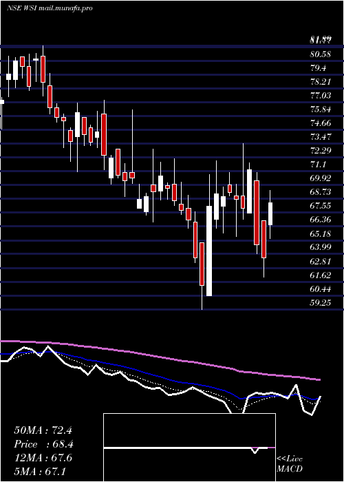The image size is (344, 482).
Task: Click the '<<Live MACD' label
Action: pyautogui.click(x=290, y=463)
